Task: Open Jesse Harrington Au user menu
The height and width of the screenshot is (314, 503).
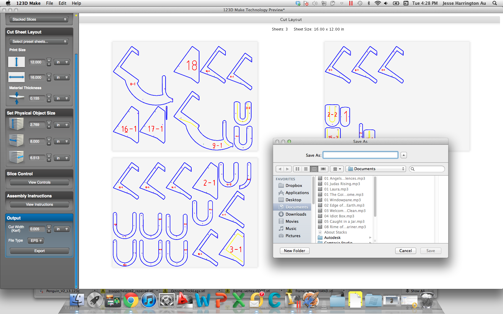Action: coord(464,3)
